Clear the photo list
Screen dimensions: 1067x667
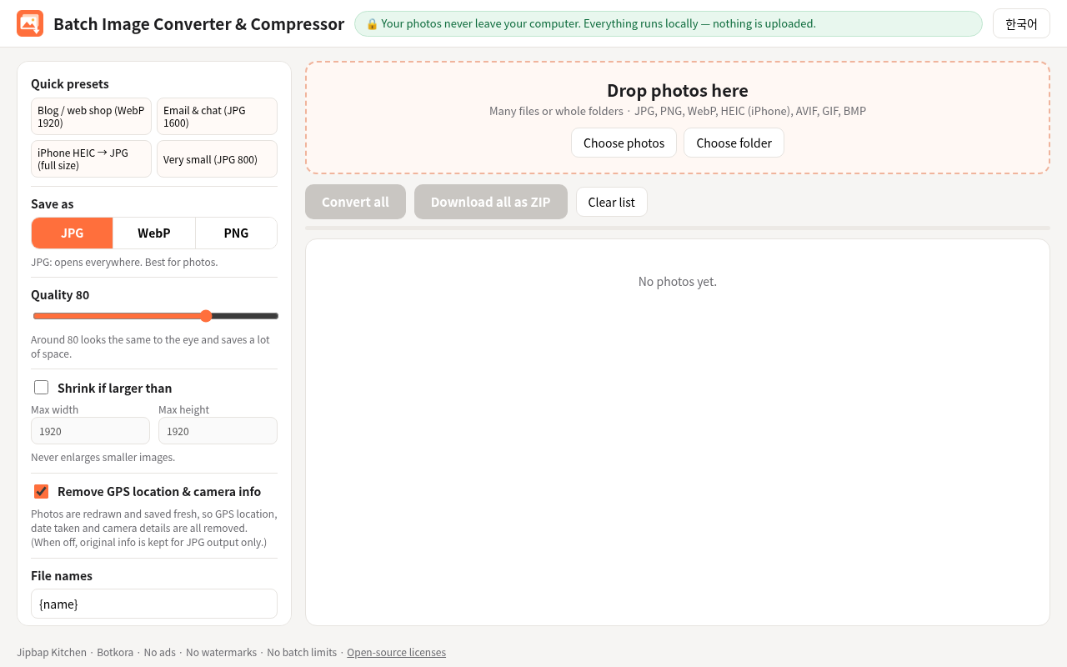pos(611,202)
